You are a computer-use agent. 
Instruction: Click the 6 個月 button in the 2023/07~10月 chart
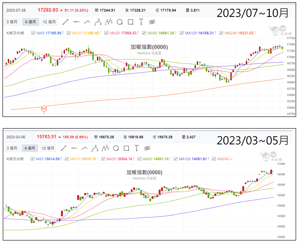pos(30,22)
